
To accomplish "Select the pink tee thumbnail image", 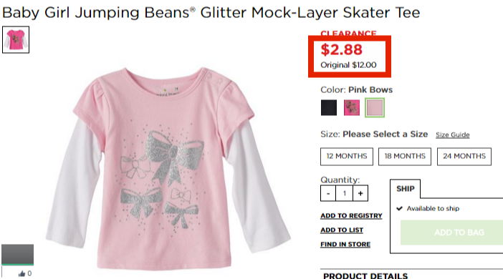I will 16,40.
